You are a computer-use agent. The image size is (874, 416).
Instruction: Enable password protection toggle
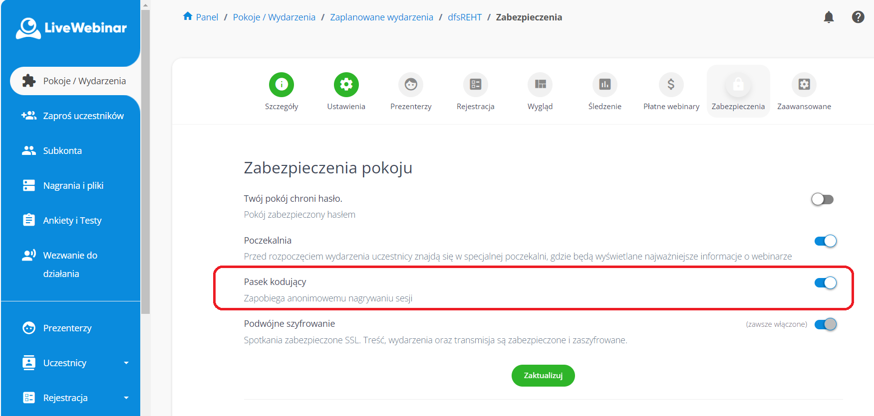(x=822, y=199)
